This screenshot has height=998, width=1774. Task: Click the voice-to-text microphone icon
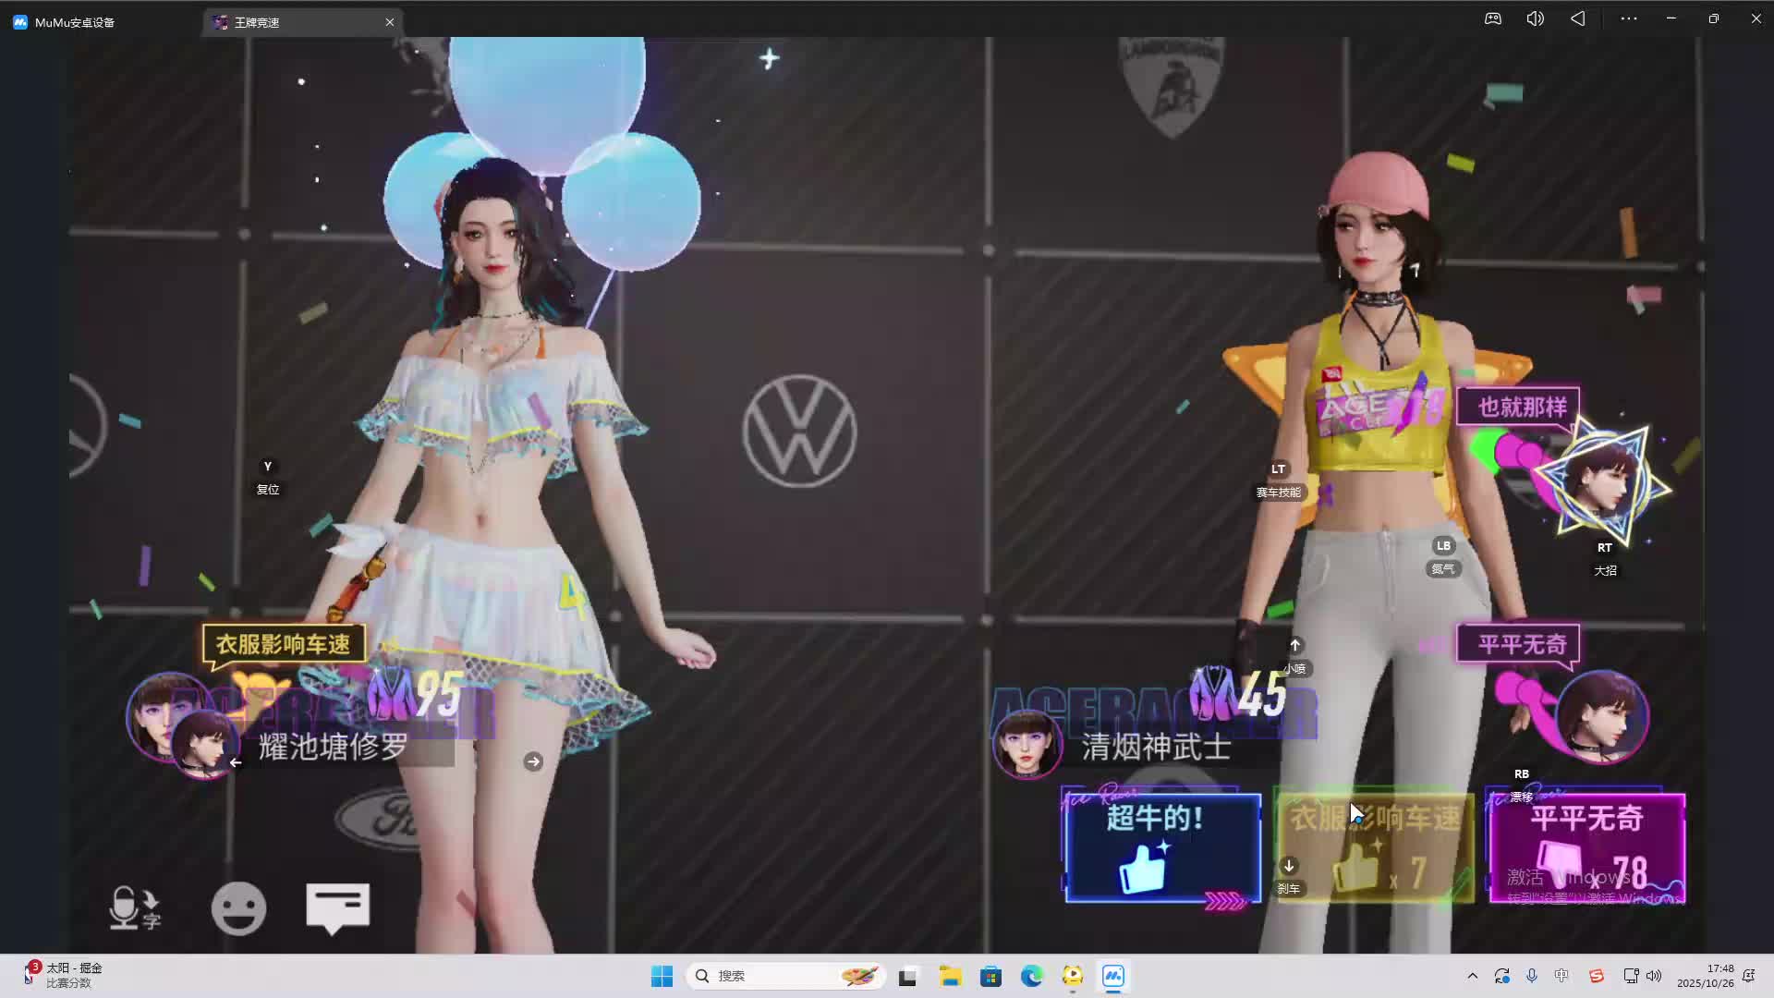point(134,907)
